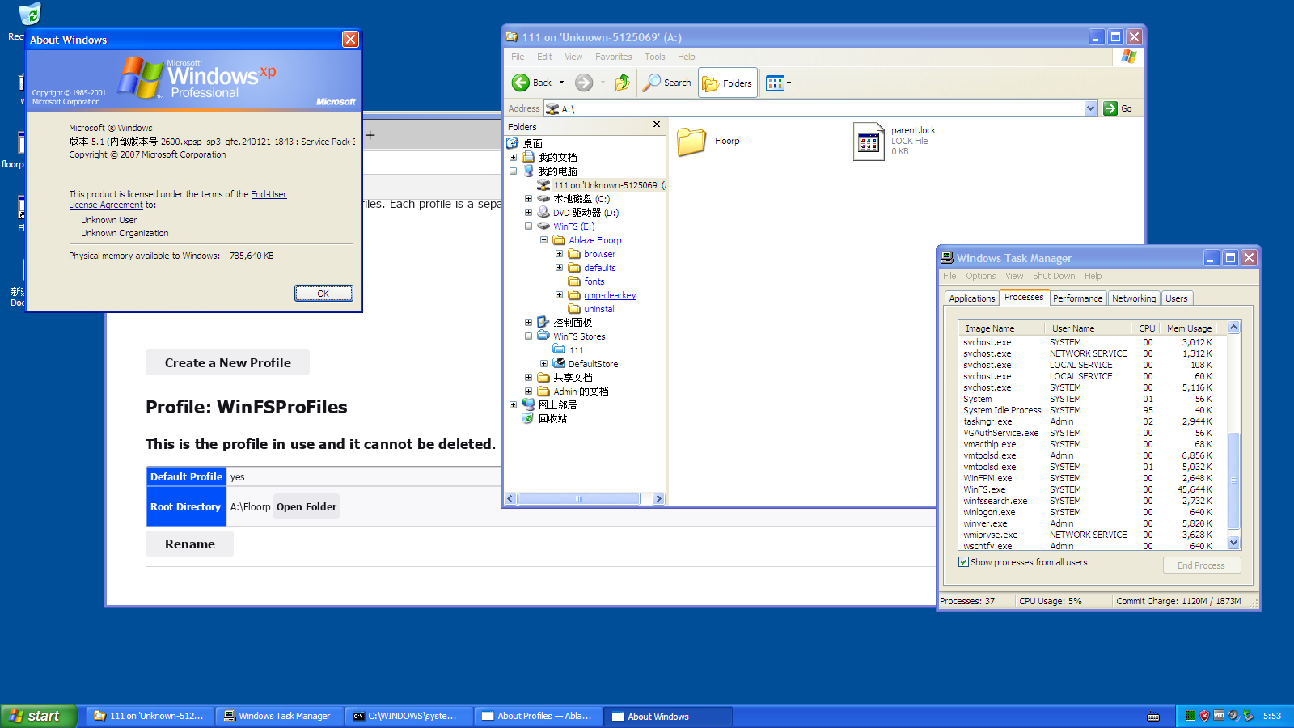This screenshot has width=1294, height=728.
Task: Open Search in Explorer toolbar
Action: click(667, 83)
